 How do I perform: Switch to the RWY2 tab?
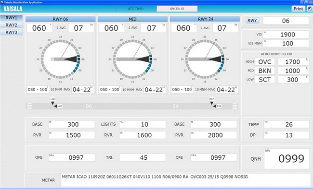tap(12, 25)
